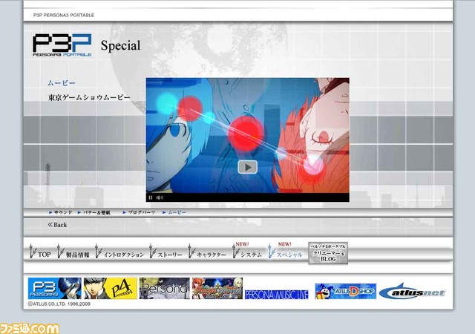Click the P3P PERSONA3 PORTABLE header text

(64, 15)
